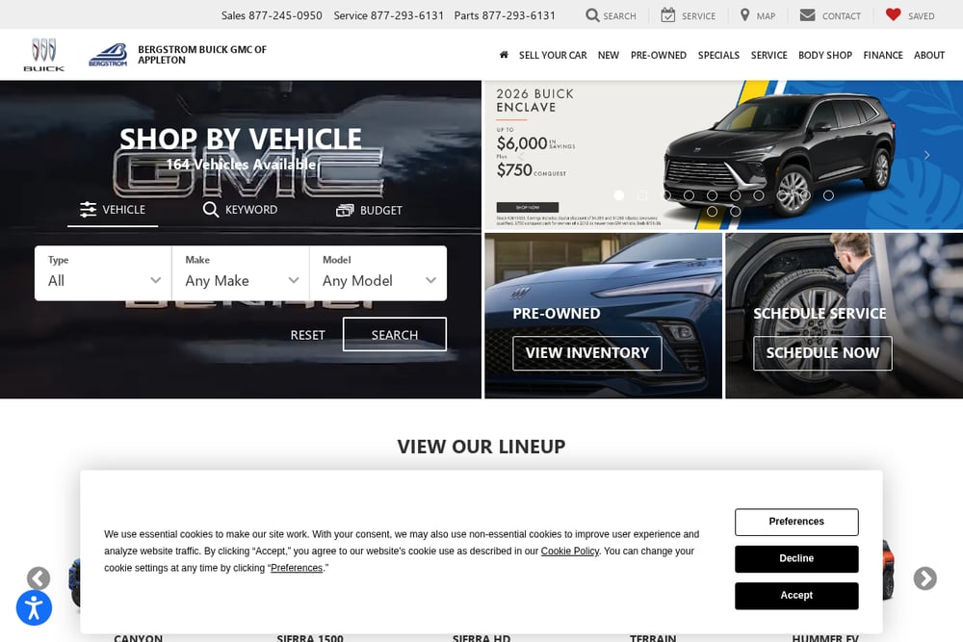
Task: Click the Buick tri-shield logo
Action: [x=43, y=55]
